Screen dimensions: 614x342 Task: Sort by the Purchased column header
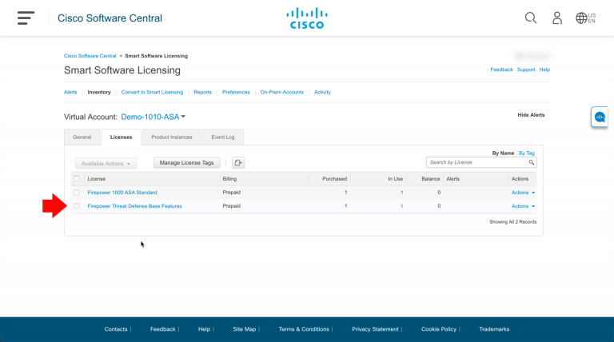click(x=334, y=179)
